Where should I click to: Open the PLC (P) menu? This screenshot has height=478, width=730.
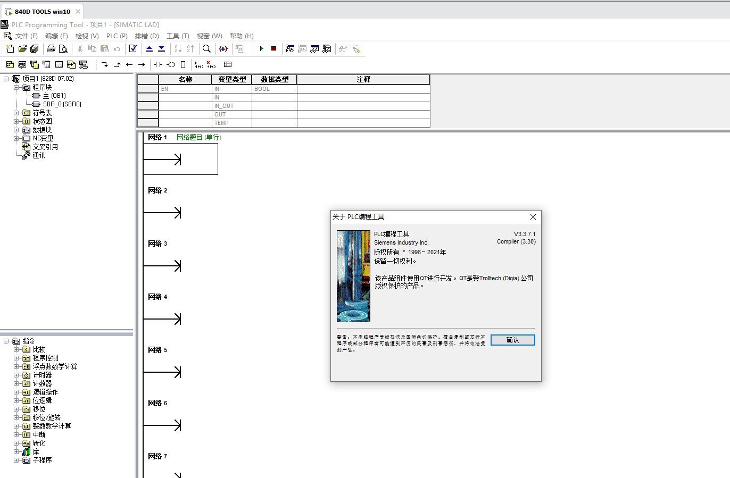117,36
